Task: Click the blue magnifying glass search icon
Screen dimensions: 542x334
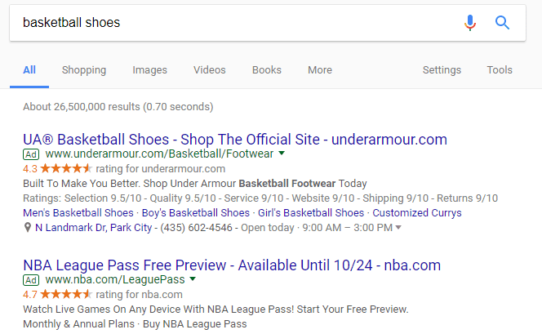Action: [503, 23]
